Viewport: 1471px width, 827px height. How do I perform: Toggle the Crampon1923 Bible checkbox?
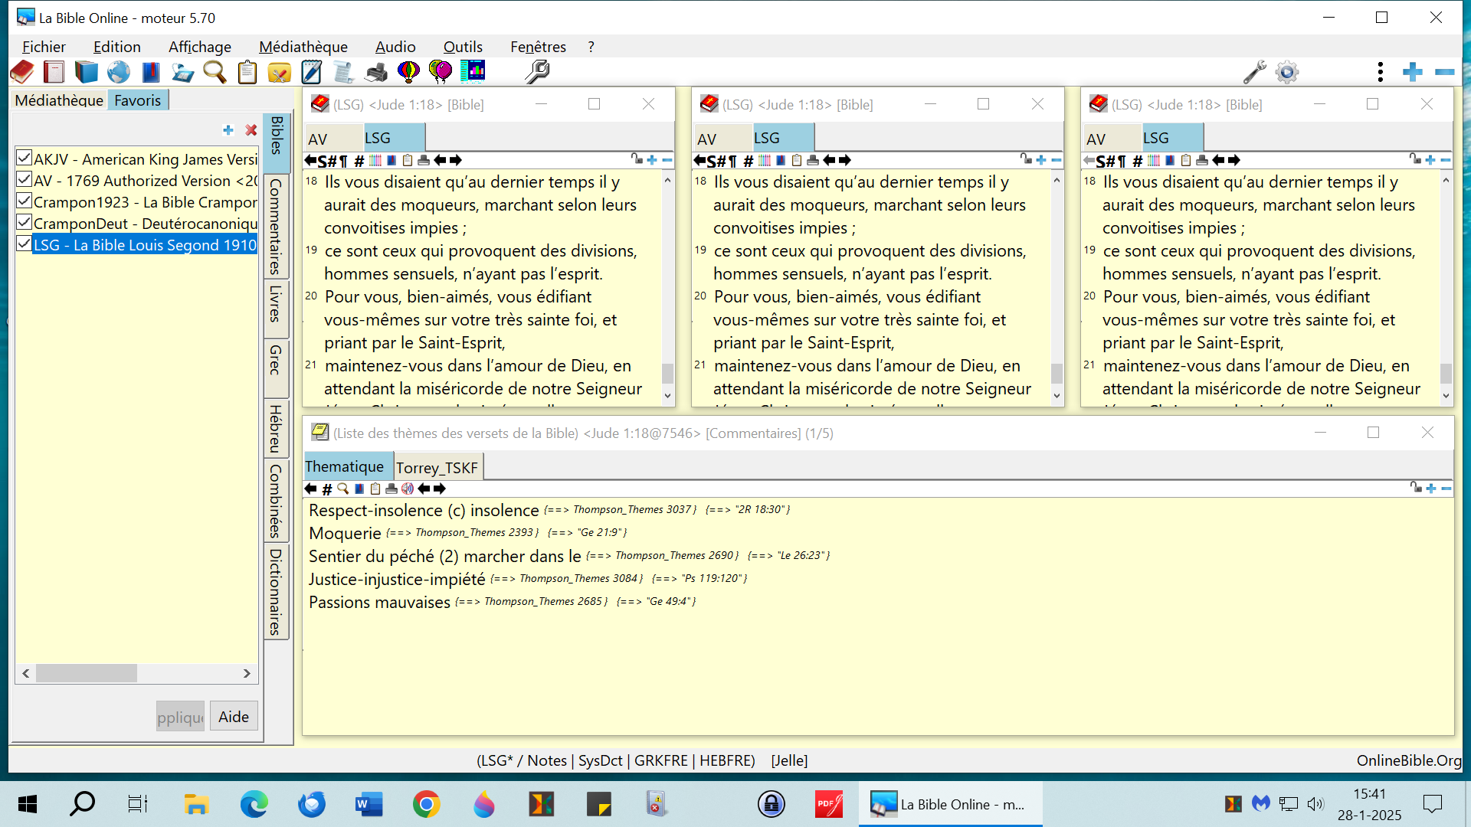coord(25,201)
